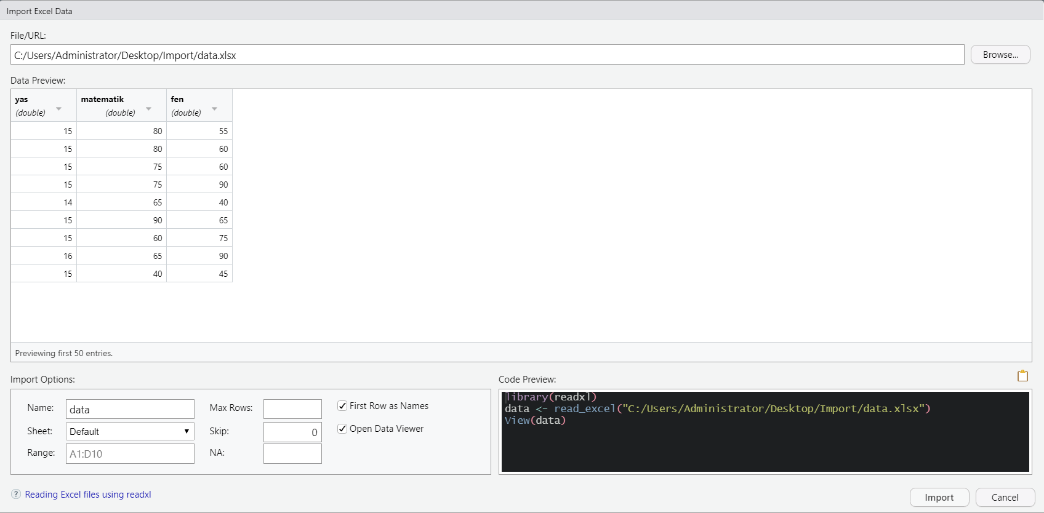Select the yas column header
Image resolution: width=1044 pixels, height=513 pixels.
[x=44, y=105]
